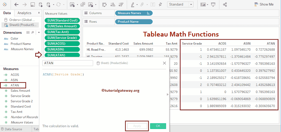Viewport: 281px width, 132px height.
Task: Select the SUM(Standard Cost) pill
Action: point(62,20)
